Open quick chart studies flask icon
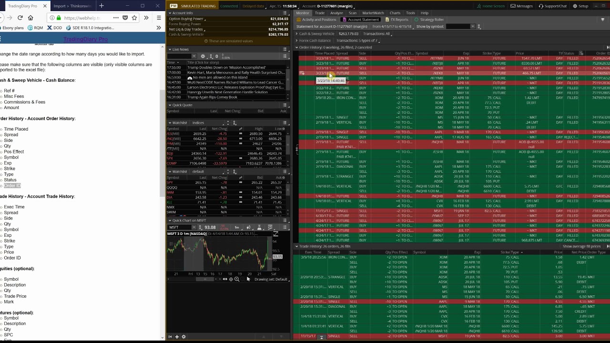The height and width of the screenshot is (343, 610). tap(259, 227)
